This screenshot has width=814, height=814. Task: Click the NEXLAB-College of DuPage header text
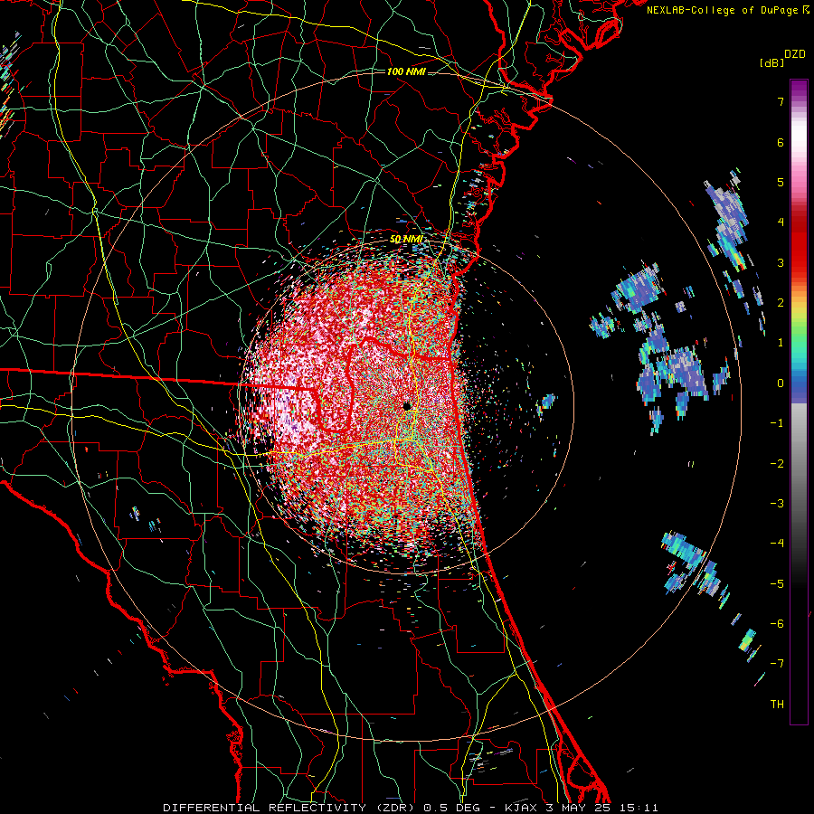point(722,10)
